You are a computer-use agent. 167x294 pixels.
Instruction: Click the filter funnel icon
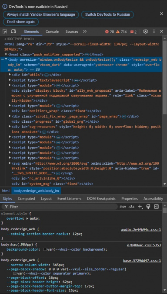point(7,207)
